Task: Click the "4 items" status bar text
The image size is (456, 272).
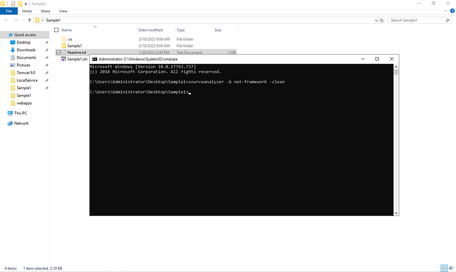Action: click(10, 268)
